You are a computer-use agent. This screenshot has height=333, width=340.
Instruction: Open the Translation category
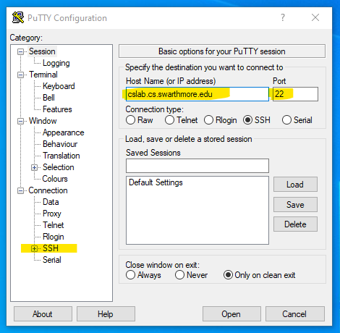click(x=61, y=156)
